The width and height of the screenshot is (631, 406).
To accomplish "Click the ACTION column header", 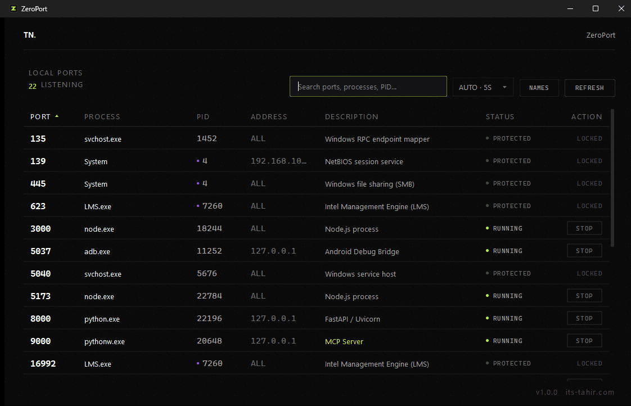I will (x=587, y=117).
